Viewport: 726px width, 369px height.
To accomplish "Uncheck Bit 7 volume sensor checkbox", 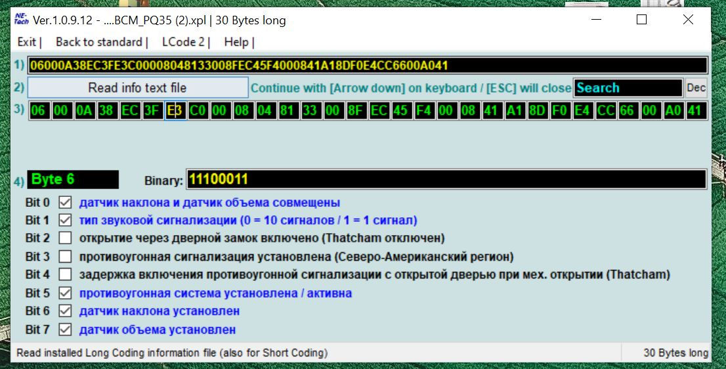I will point(65,330).
